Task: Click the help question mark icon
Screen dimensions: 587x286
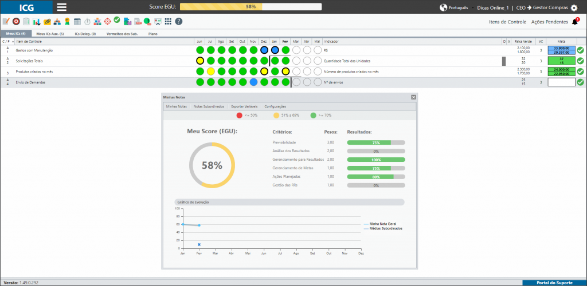Action: pyautogui.click(x=179, y=22)
